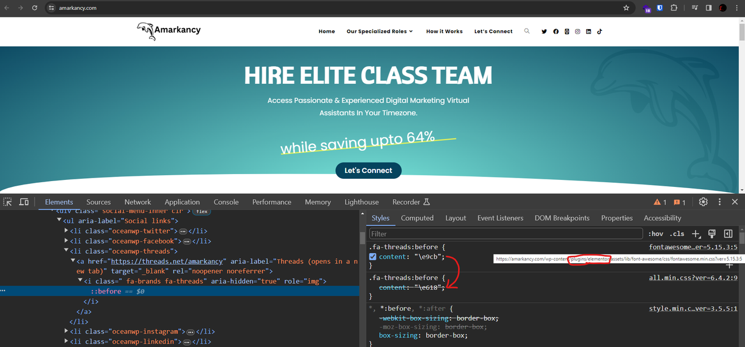The image size is (745, 347).
Task: Click the site info icon in address bar
Action: pyautogui.click(x=51, y=8)
